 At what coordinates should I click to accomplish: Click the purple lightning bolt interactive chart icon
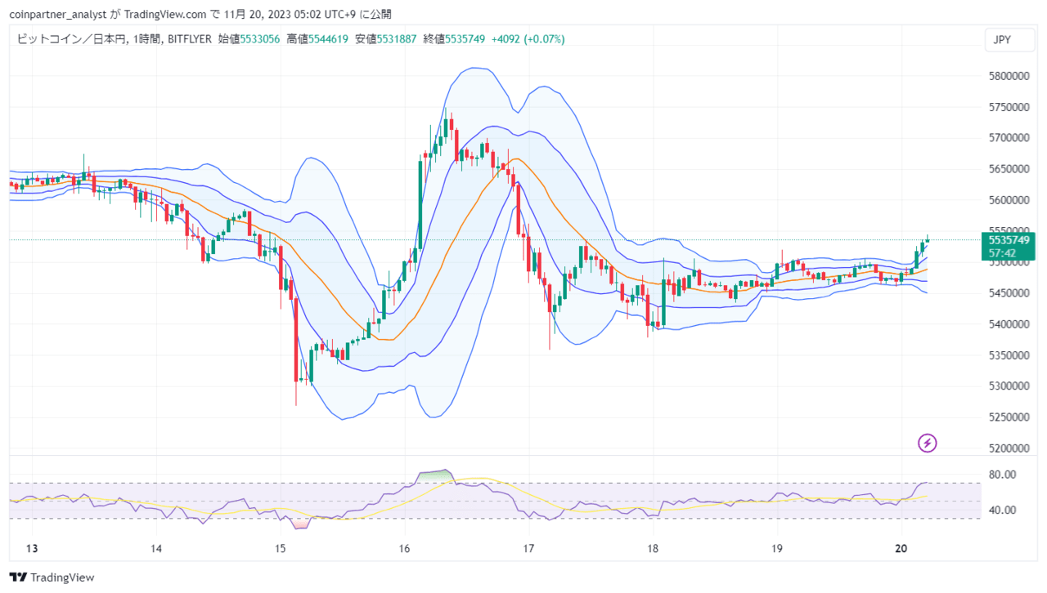pyautogui.click(x=927, y=444)
